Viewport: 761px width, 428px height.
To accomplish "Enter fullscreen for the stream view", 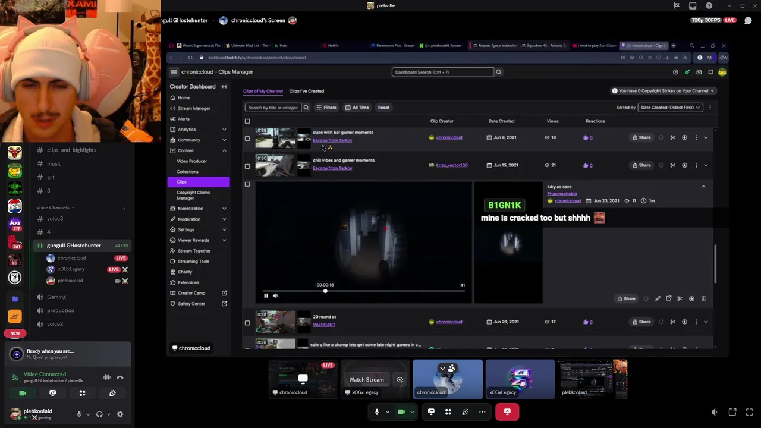I will point(749,411).
